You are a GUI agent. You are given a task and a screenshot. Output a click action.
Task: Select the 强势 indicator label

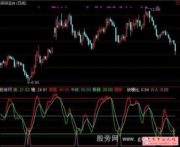click(x=118, y=90)
